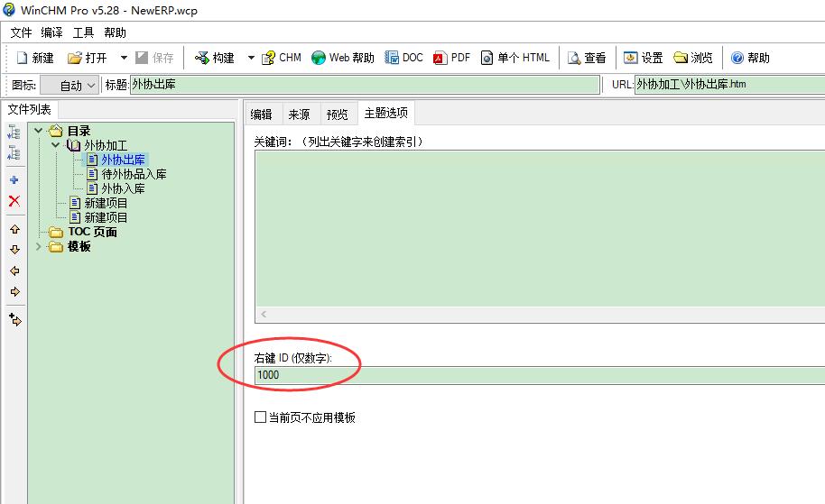The width and height of the screenshot is (825, 504).
Task: Click the top tree-structure sidebar icon
Action: pos(14,132)
